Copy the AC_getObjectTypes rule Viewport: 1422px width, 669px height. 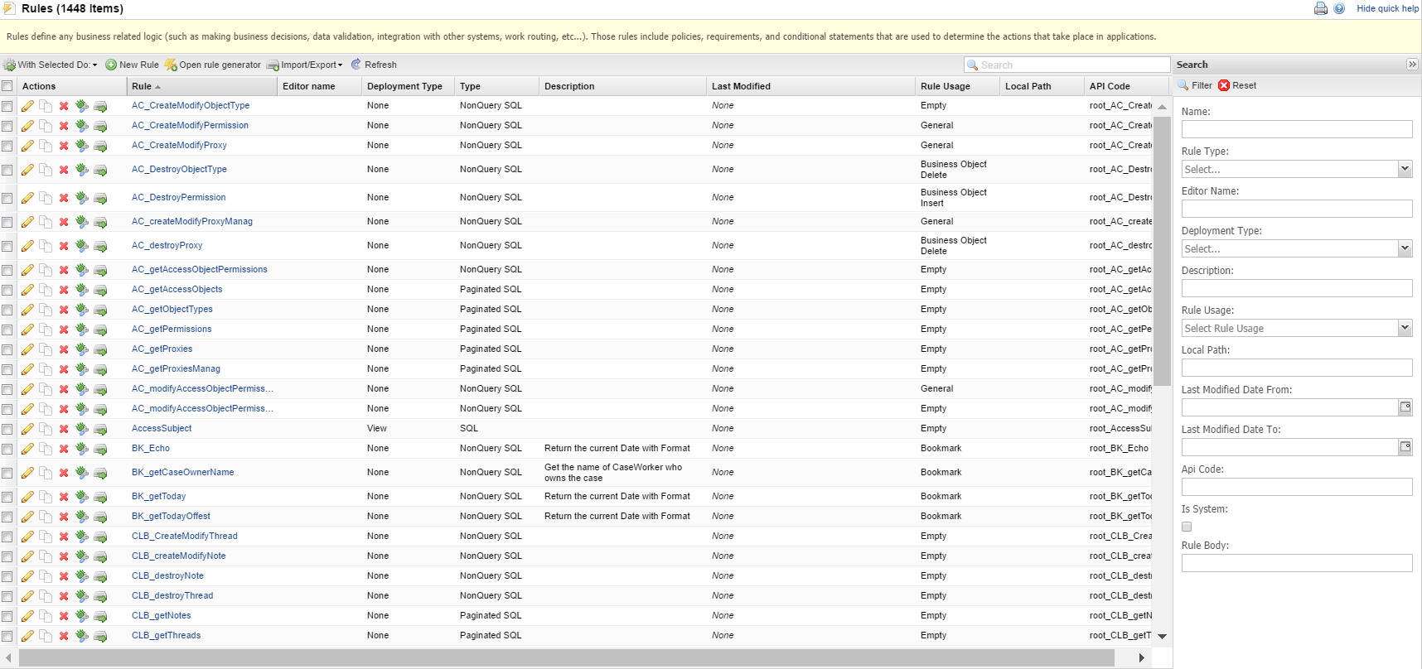pyautogui.click(x=46, y=310)
